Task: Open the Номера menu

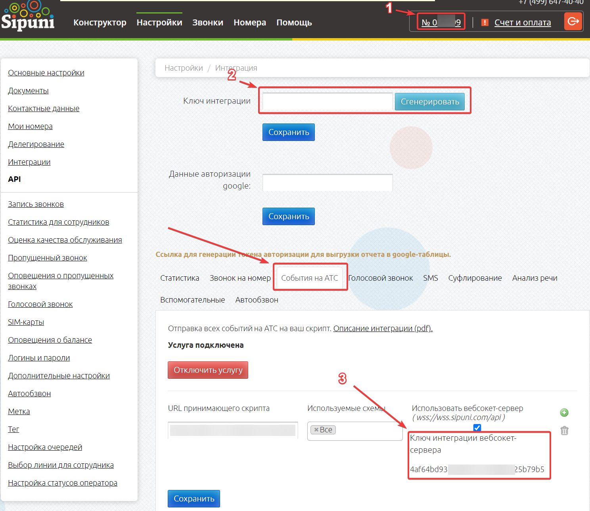Action: (250, 23)
